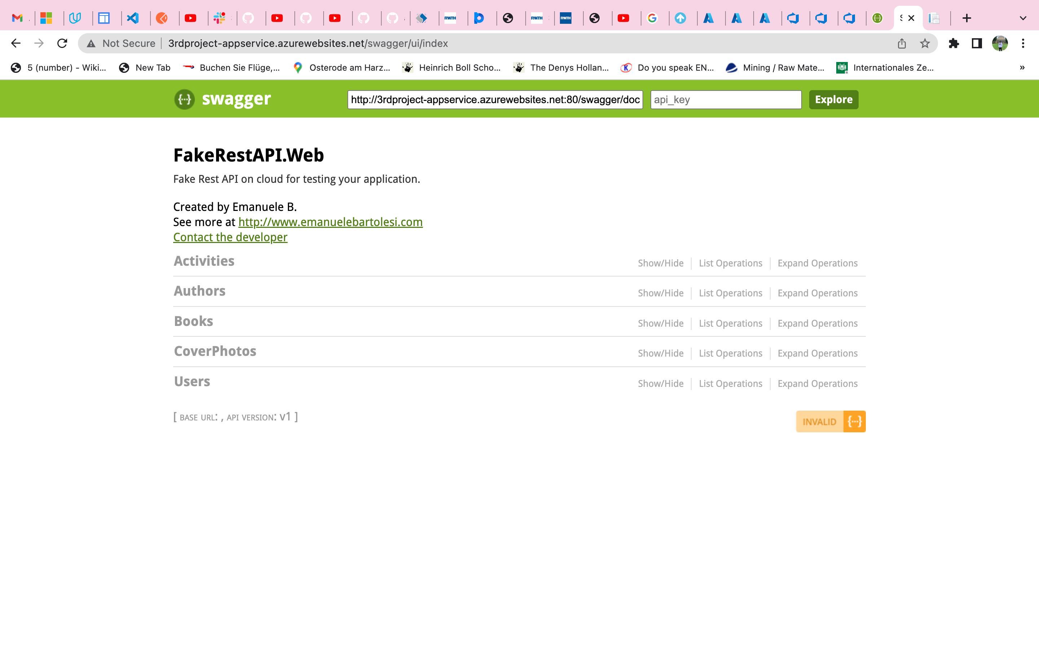Expand Operations for the CoverPhotos section

tap(817, 353)
